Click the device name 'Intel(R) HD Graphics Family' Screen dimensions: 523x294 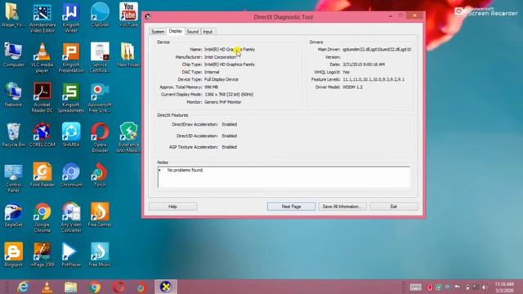(x=230, y=49)
